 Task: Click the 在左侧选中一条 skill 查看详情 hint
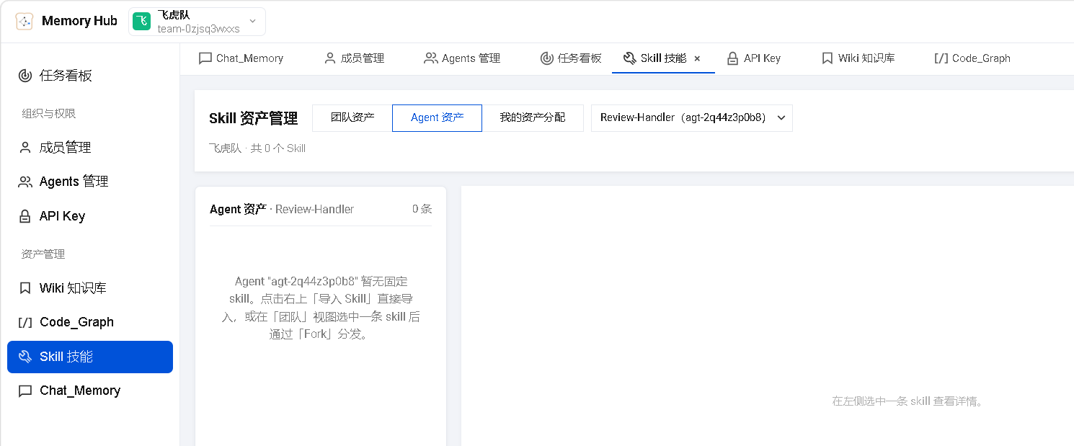[x=907, y=401]
